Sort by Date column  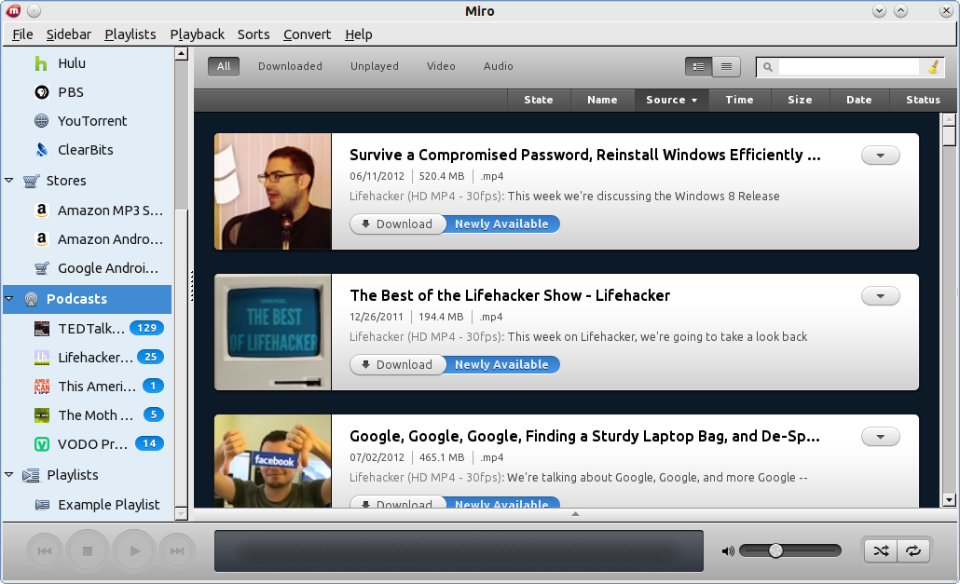pyautogui.click(x=859, y=100)
